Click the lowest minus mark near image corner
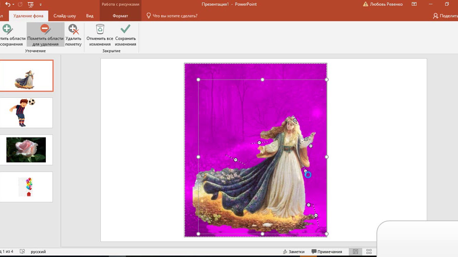 pyautogui.click(x=316, y=215)
